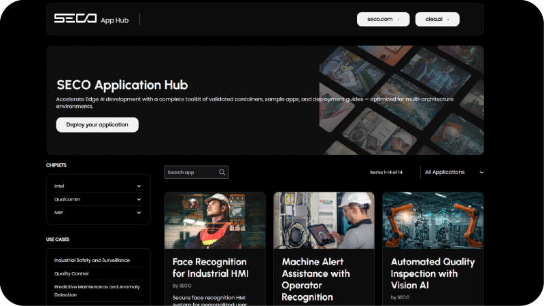
Task: Click App Hub header text
Action: coord(114,20)
